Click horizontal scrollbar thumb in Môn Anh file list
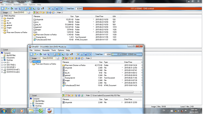This screenshot has height=114, width=203. coord(99,92)
